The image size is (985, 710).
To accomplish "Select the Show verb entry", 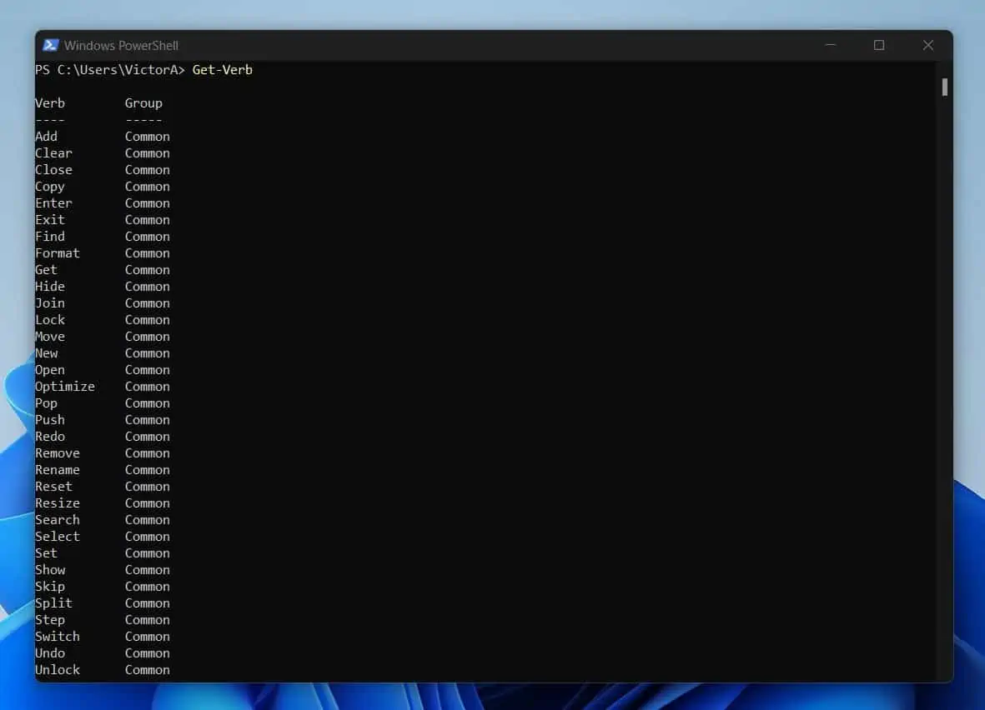I will 50,569.
